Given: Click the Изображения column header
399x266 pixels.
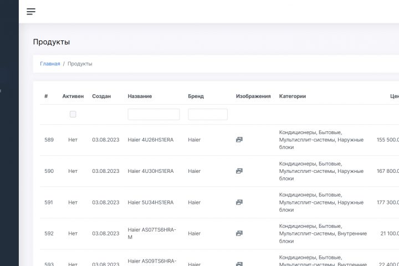Looking at the screenshot, I should (x=253, y=96).
